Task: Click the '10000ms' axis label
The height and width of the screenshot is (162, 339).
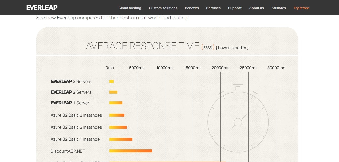Action: coord(165,68)
